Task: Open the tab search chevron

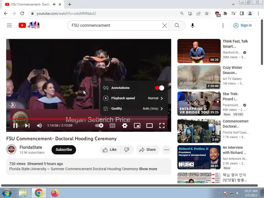Action: point(233,4)
